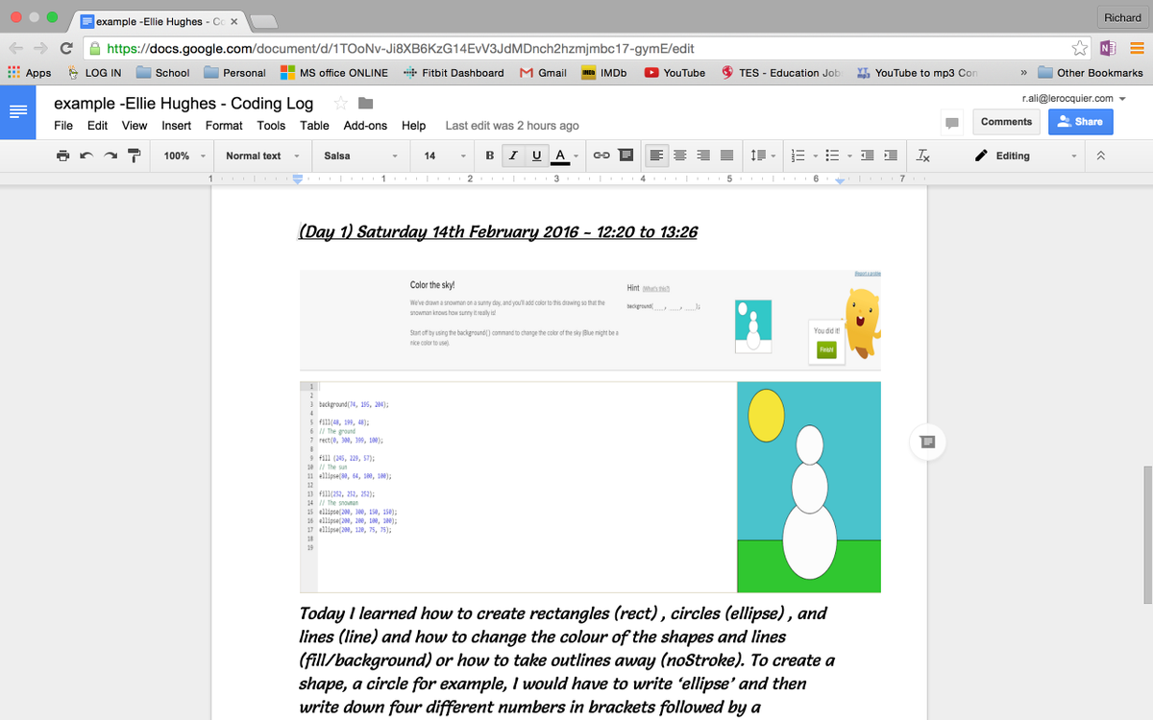Open the Editing mode dropdown

click(x=1025, y=156)
